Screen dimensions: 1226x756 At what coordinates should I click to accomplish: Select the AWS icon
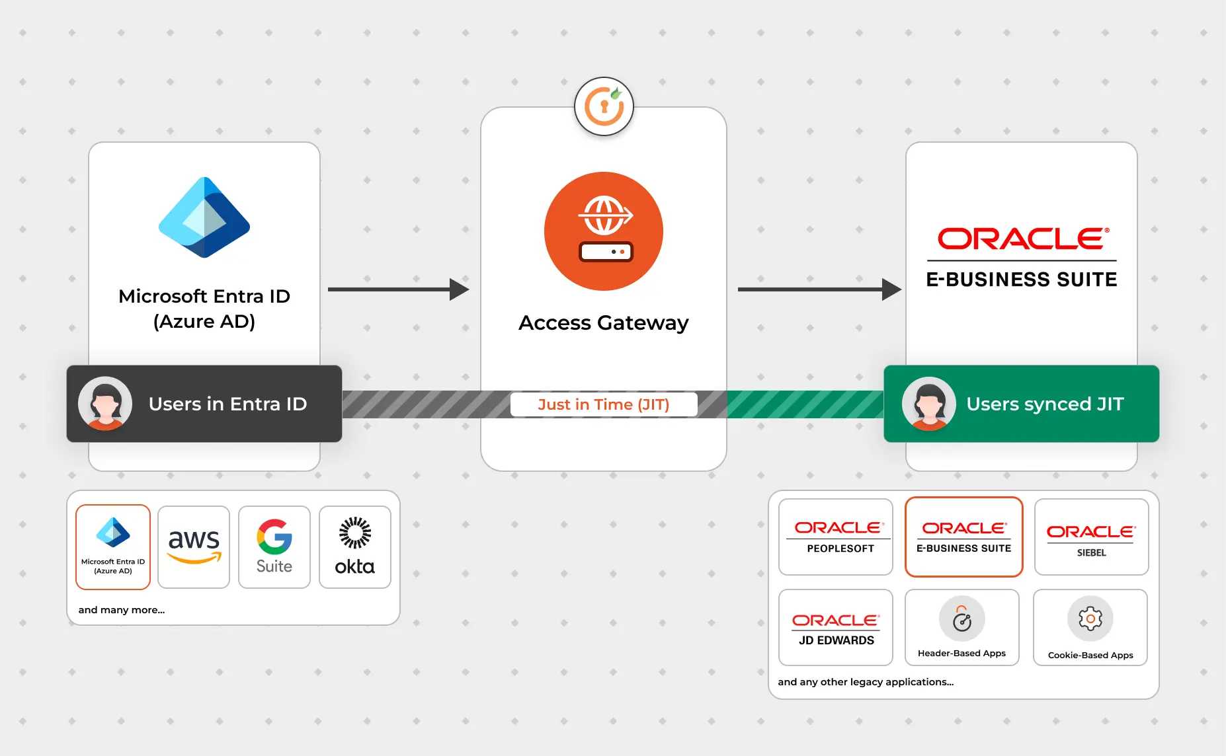[x=193, y=546]
